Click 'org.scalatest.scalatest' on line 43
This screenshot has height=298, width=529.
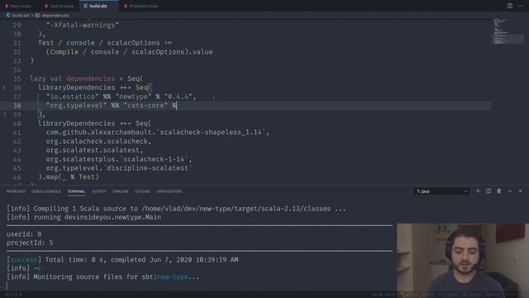(x=93, y=150)
